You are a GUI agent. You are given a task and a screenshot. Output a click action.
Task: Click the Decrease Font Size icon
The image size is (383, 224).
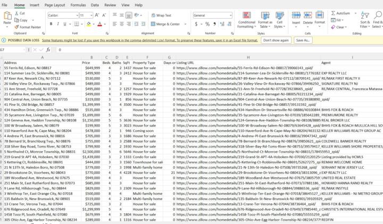pyautogui.click(x=104, y=15)
